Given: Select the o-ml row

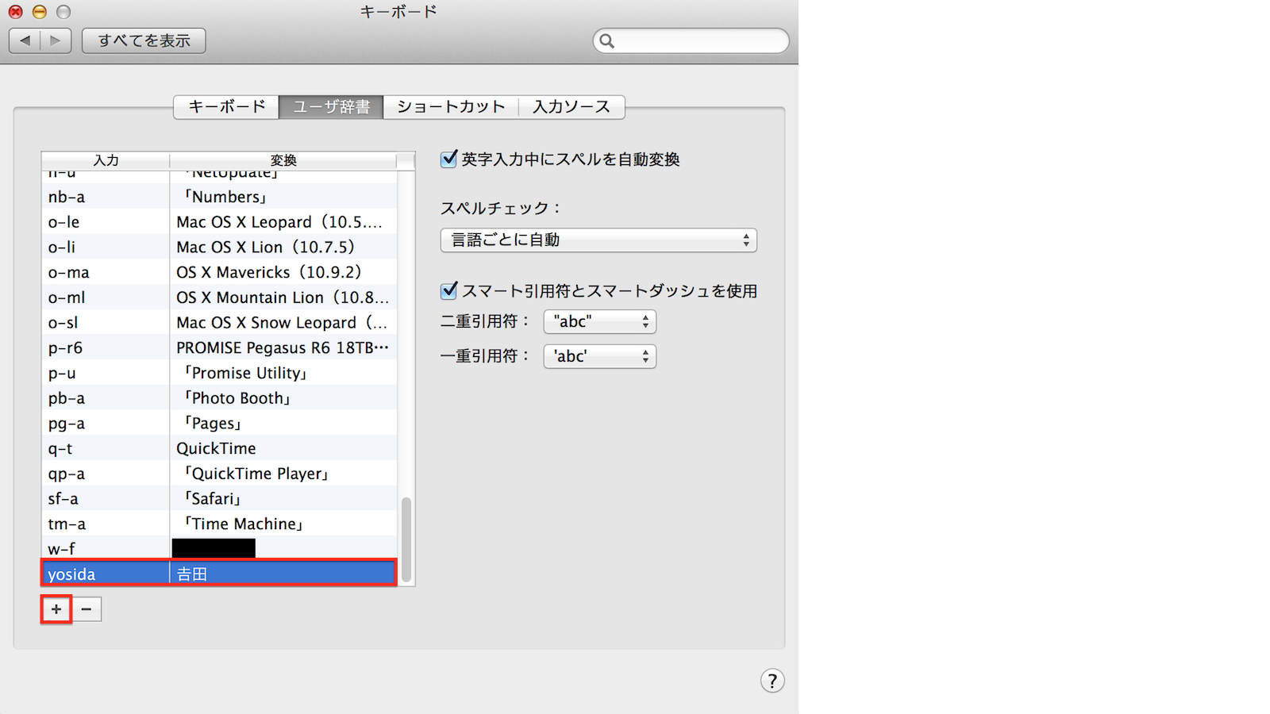Looking at the screenshot, I should 219,297.
